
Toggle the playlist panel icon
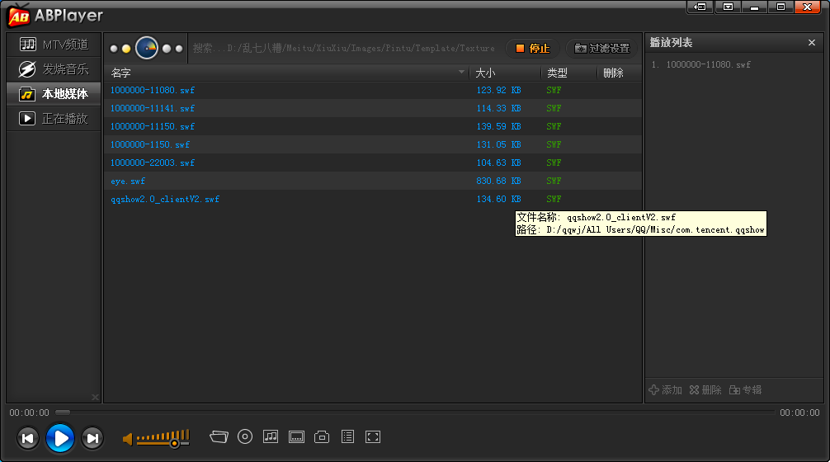coord(347,436)
